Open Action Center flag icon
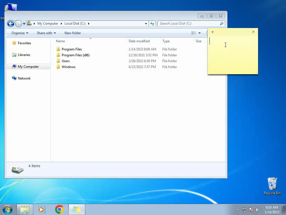 click(251, 210)
